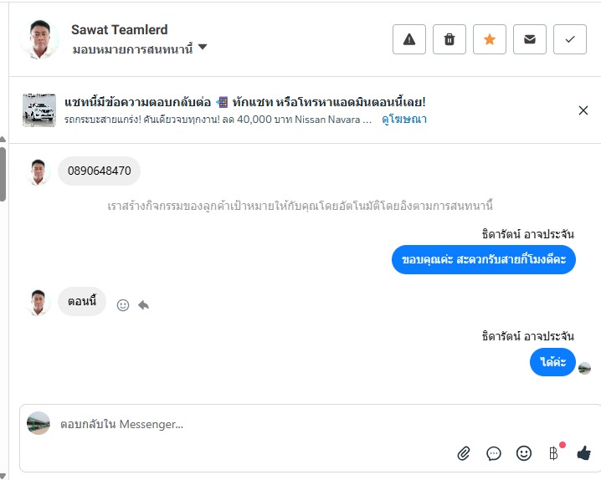Send a thumbs-up like

click(583, 453)
